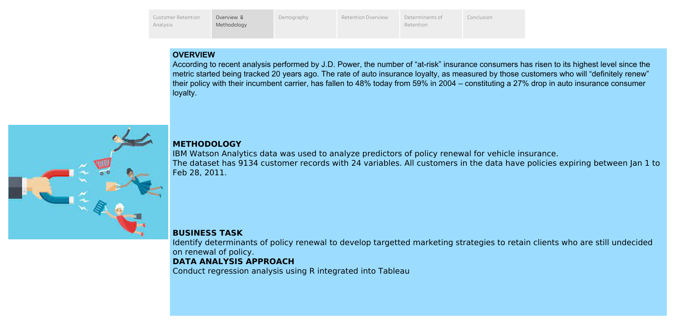The width and height of the screenshot is (673, 322).
Task: Click the business task description text
Action: click(x=413, y=242)
